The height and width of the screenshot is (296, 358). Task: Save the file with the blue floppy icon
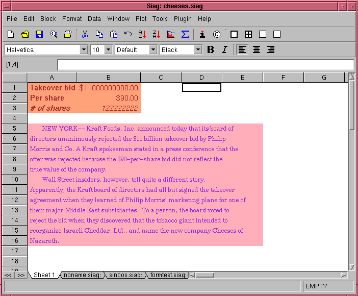click(39, 34)
